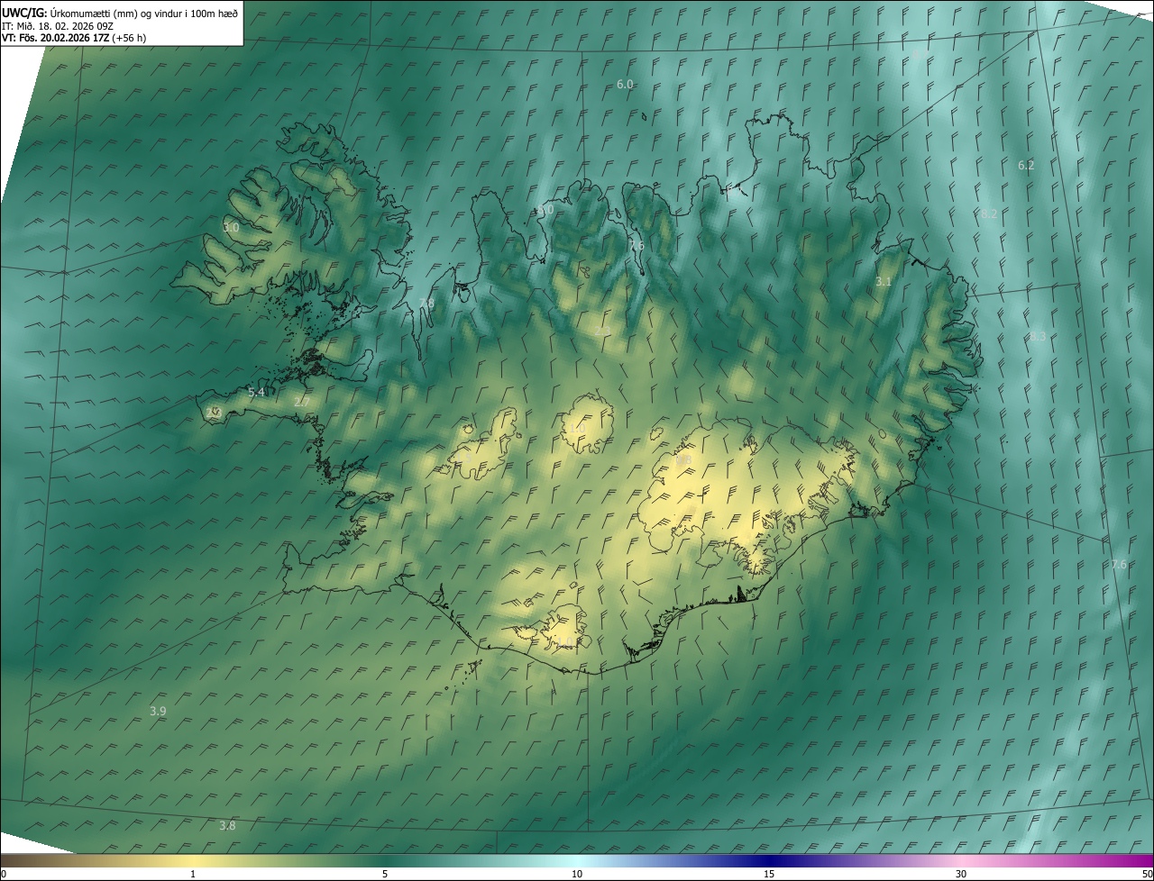This screenshot has width=1154, height=881.
Task: Click the 3.9 value label over the southwest sea
Action: coord(158,711)
